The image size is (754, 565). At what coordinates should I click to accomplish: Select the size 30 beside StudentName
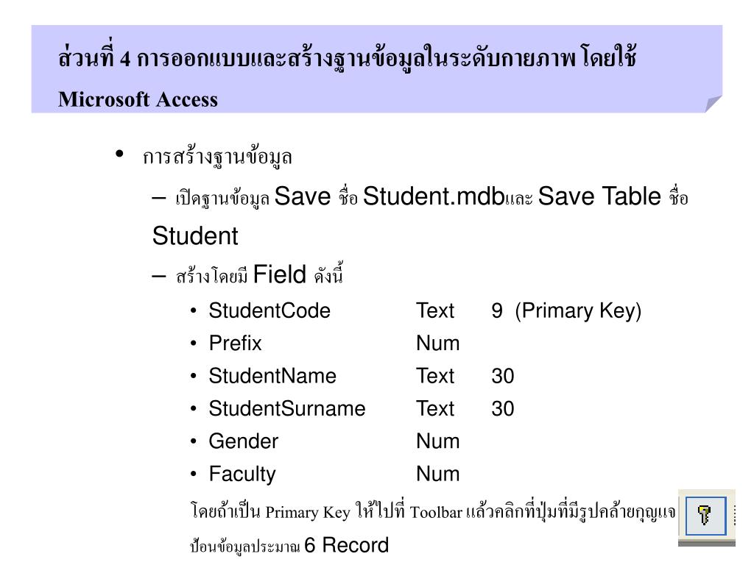[x=502, y=376]
